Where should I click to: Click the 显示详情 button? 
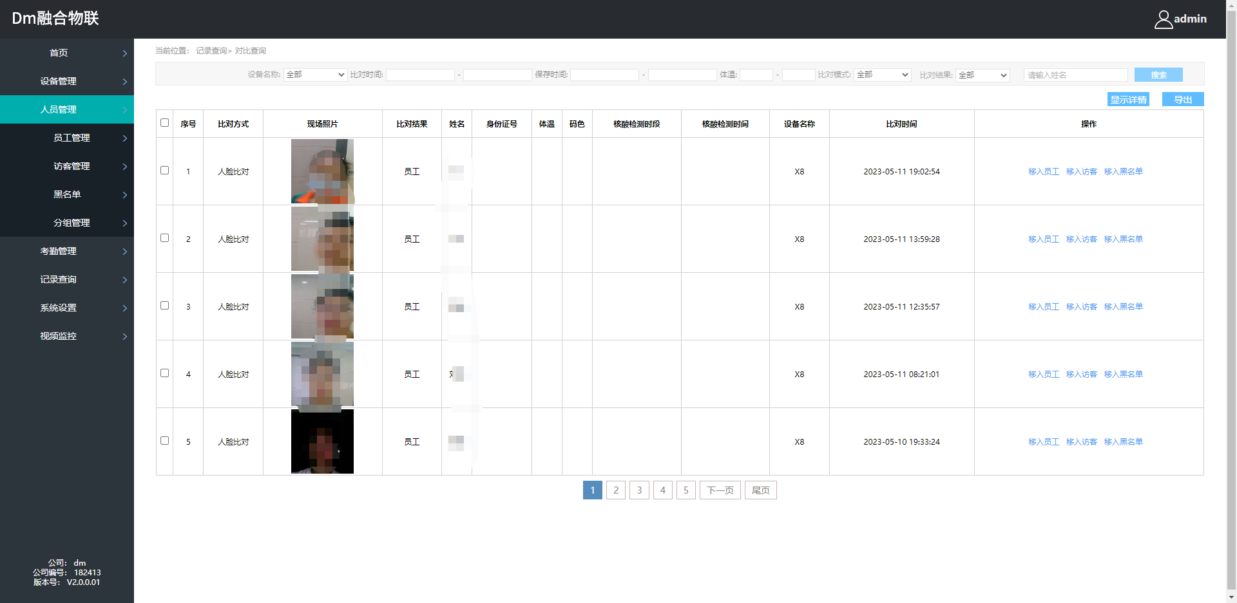pos(1128,99)
